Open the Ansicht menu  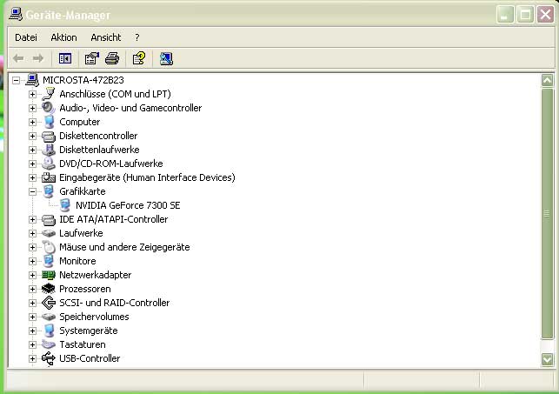(x=105, y=37)
